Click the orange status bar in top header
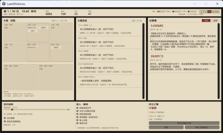The width and height of the screenshot is (223, 133). click(x=161, y=11)
